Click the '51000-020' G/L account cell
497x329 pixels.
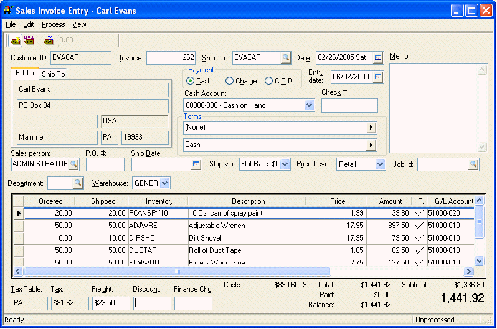[450, 213]
